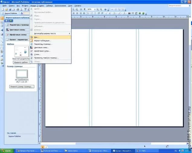Viewport: 192px width, 153px height.
Task: Open the zoom percentage dropdown arrow
Action: click(95, 9)
